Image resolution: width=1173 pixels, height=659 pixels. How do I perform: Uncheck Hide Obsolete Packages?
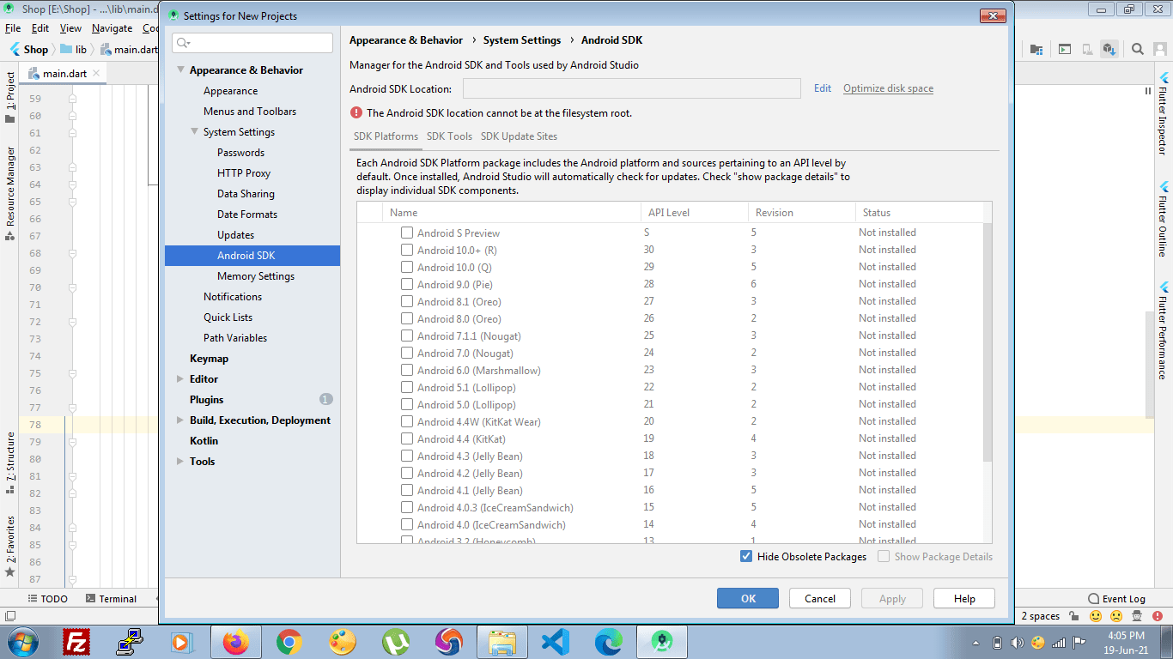(746, 556)
